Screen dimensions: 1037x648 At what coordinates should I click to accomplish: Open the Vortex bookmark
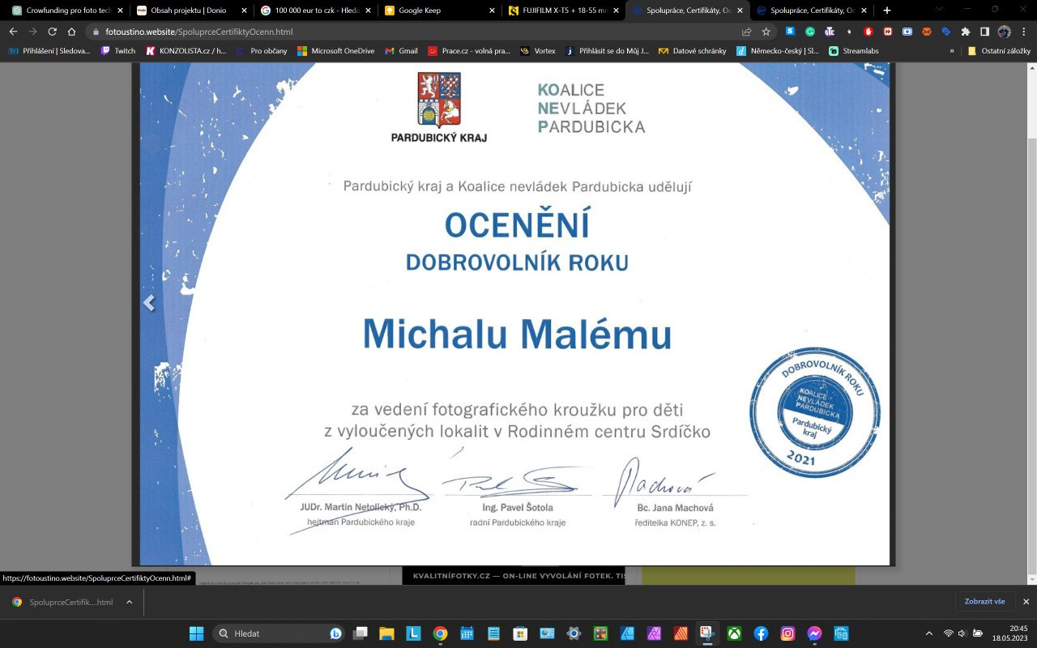pyautogui.click(x=538, y=50)
